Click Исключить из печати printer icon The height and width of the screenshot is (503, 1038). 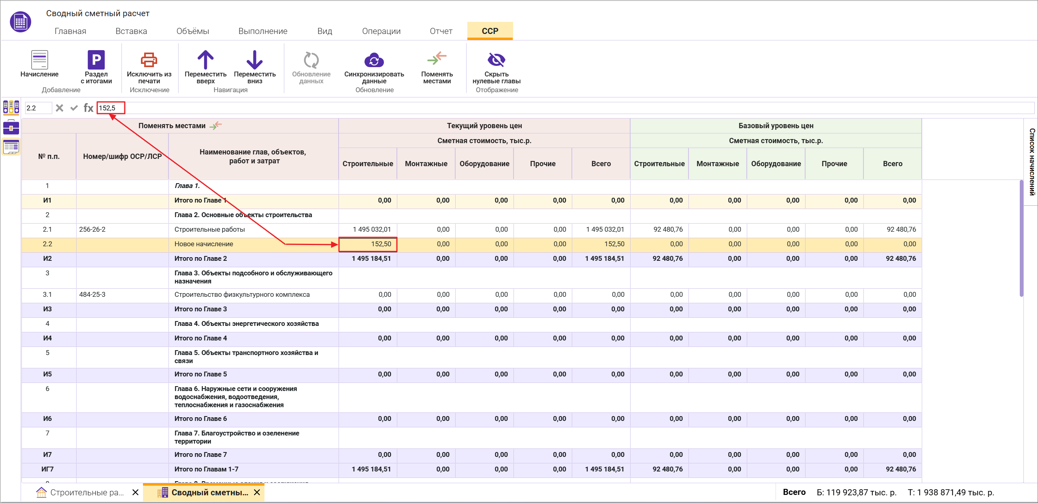click(x=149, y=60)
